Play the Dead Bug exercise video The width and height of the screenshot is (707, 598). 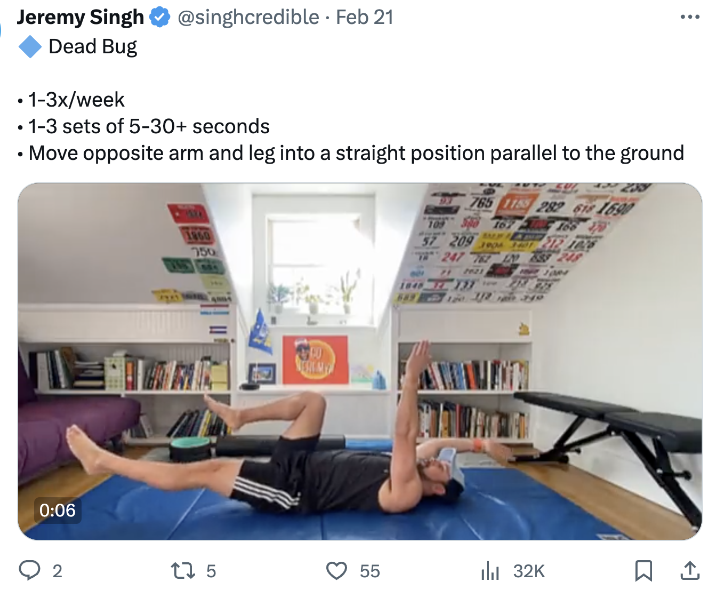point(360,361)
